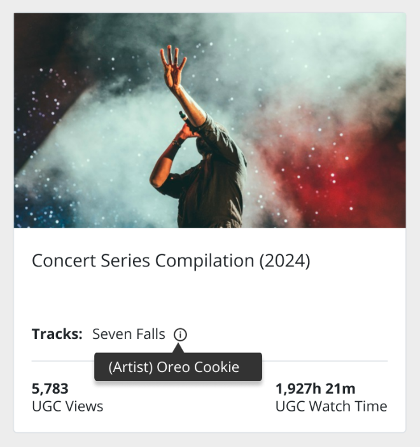Viewport: 420px width, 447px height.
Task: Open the concert thumbnail image
Action: tap(210, 120)
